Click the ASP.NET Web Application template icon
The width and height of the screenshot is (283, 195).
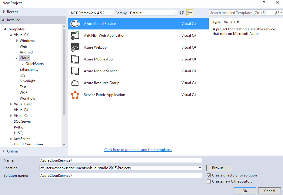[x=75, y=36]
